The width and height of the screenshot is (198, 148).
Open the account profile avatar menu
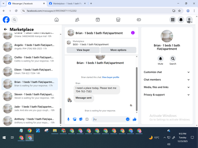point(189,20)
